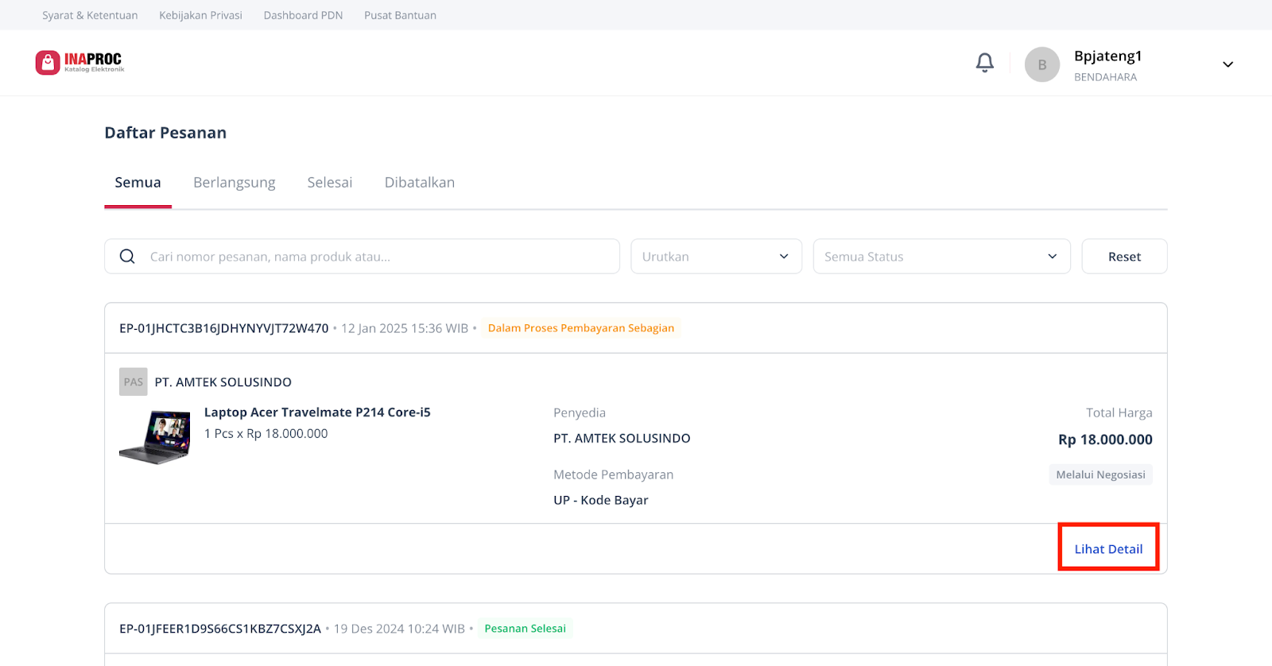
Task: Click Lihat Detail for the laptop order
Action: tap(1108, 549)
